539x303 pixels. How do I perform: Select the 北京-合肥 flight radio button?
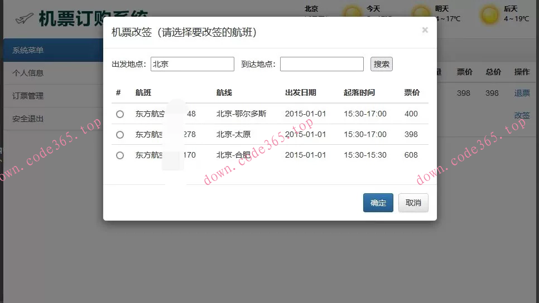coord(119,155)
